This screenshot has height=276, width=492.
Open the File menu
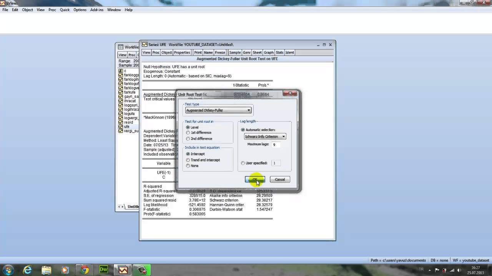click(x=5, y=10)
